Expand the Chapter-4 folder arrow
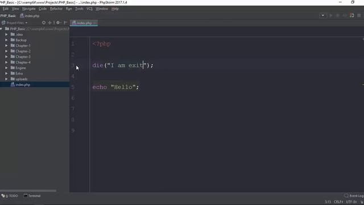Image resolution: width=364 pixels, height=205 pixels. (x=6, y=62)
